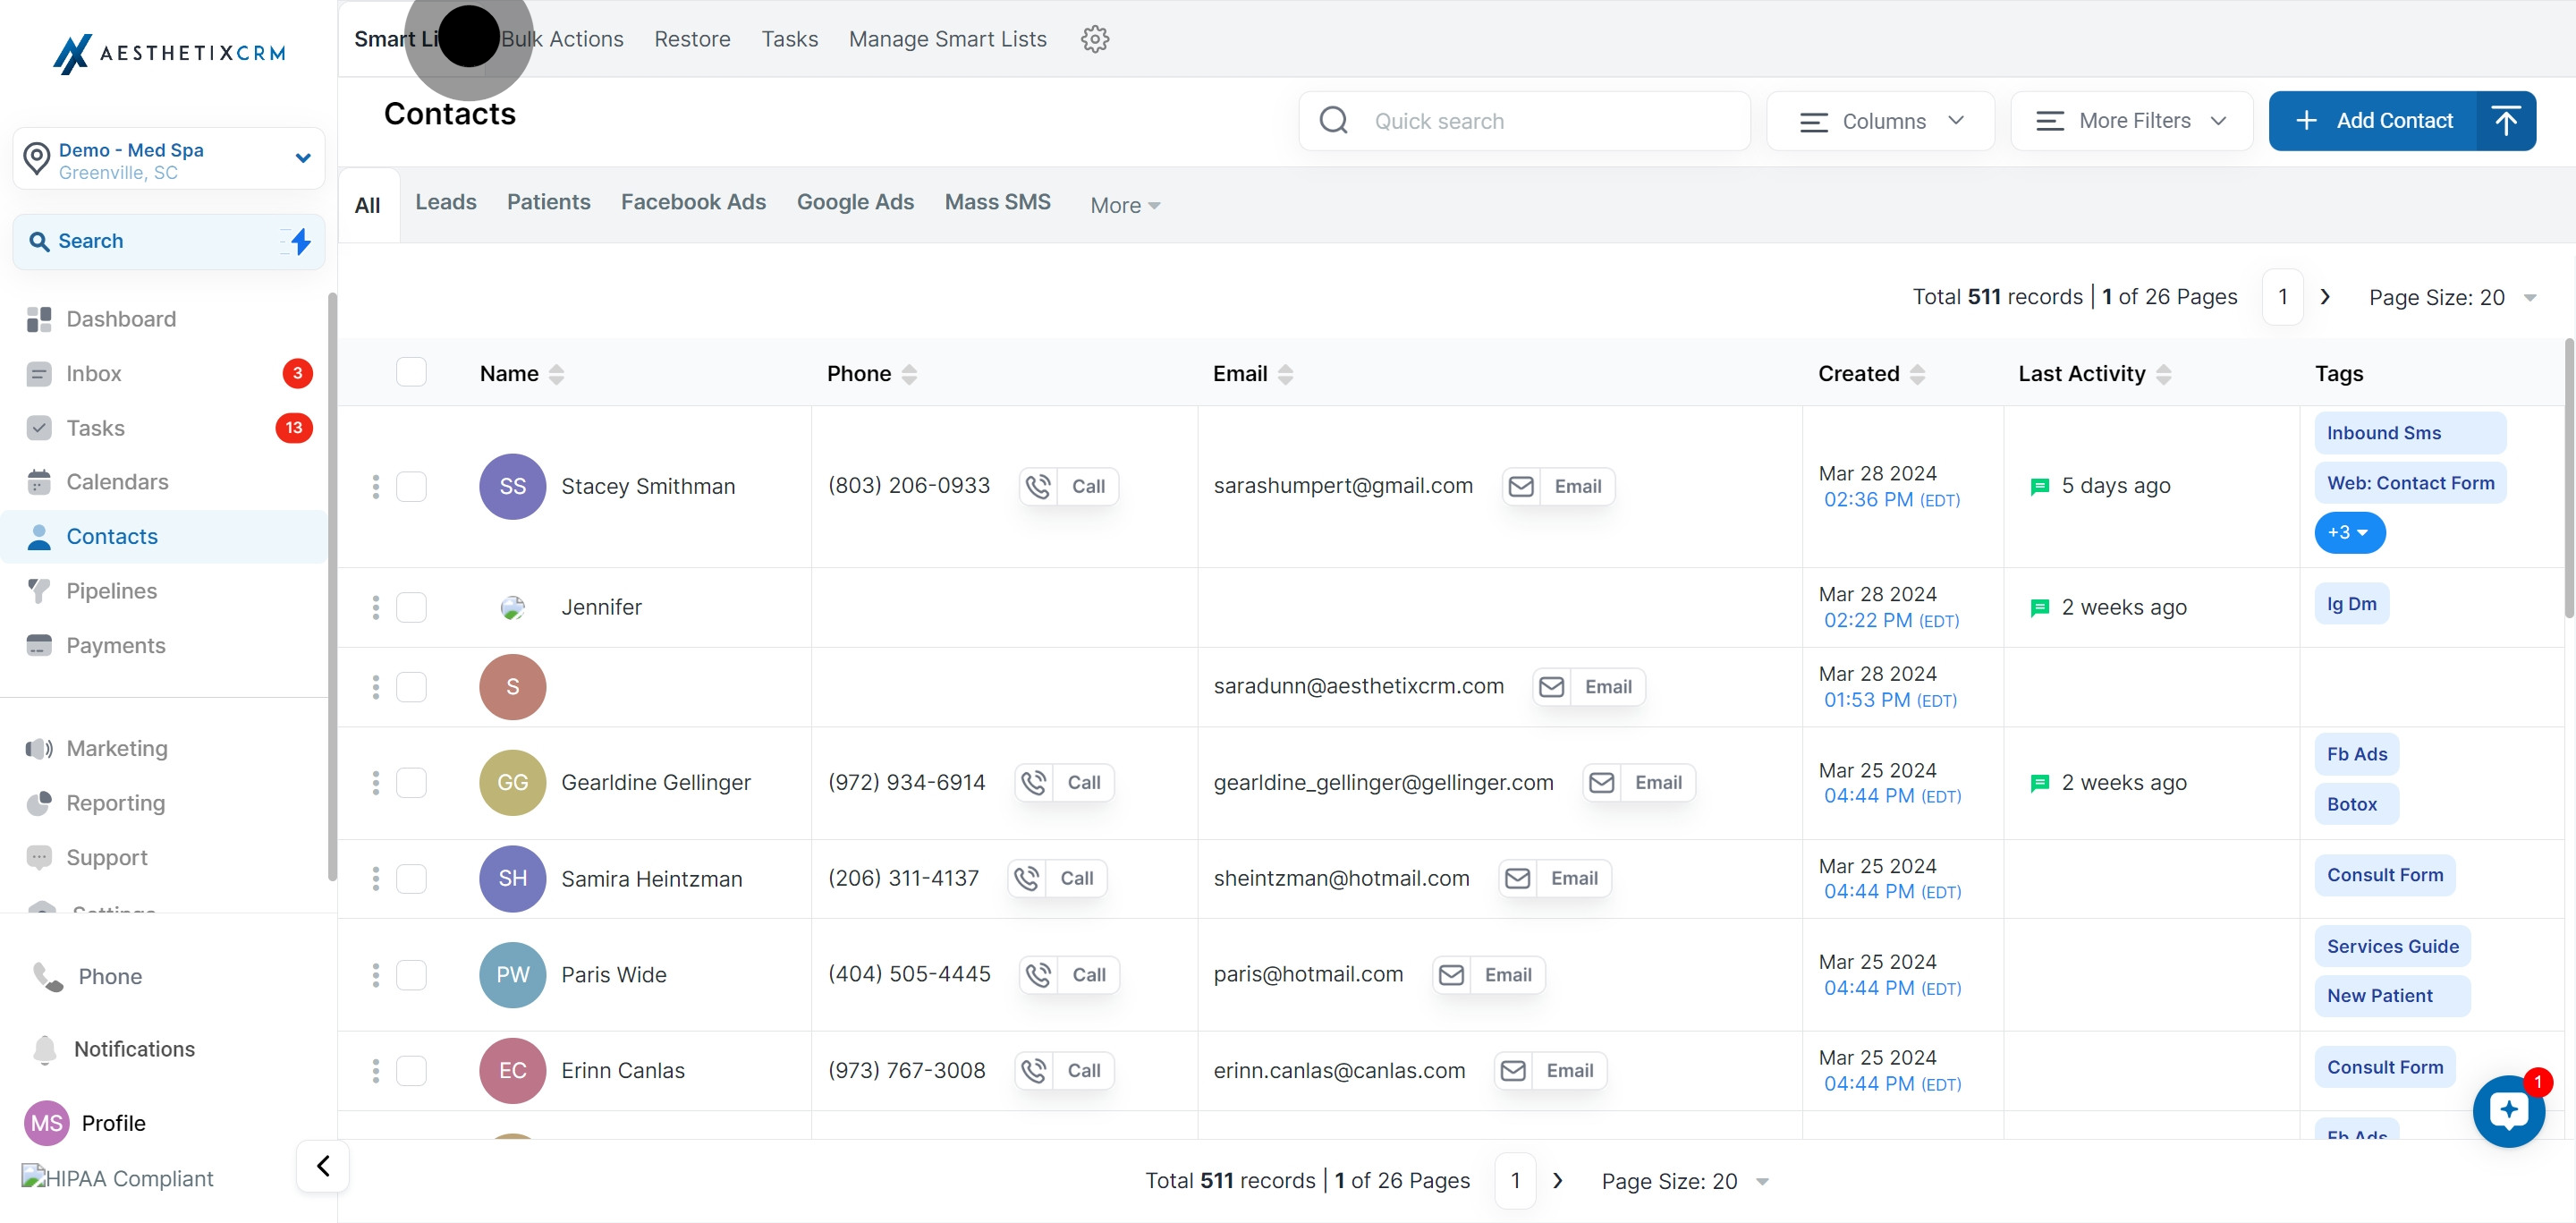Open the settings gear icon in top bar

click(x=1094, y=39)
